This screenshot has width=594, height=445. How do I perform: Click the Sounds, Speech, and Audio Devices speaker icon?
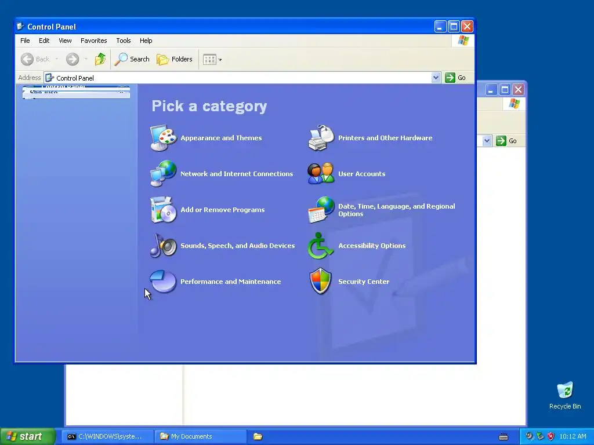tap(163, 246)
